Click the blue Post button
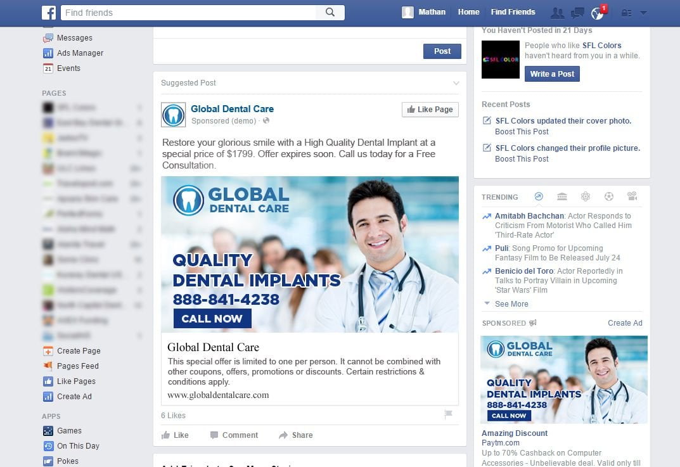Viewport: 680px width, 467px height. pyautogui.click(x=442, y=51)
